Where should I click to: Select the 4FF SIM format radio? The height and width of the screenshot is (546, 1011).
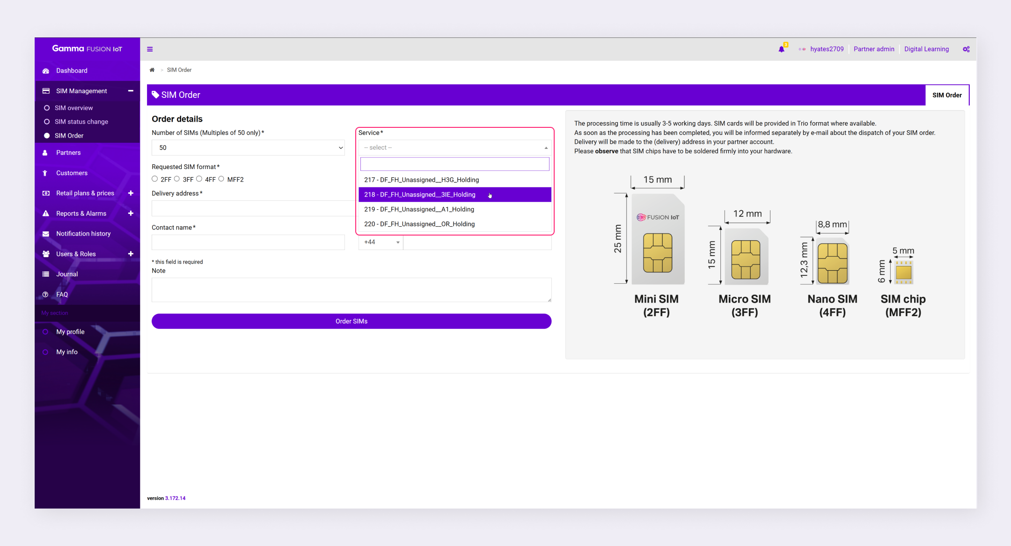(x=199, y=179)
